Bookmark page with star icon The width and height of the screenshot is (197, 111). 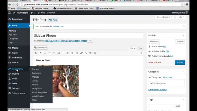pos(182,5)
